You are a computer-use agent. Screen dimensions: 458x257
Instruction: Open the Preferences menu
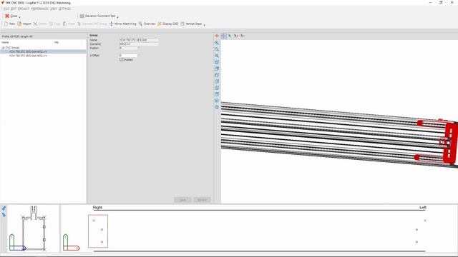(x=39, y=9)
